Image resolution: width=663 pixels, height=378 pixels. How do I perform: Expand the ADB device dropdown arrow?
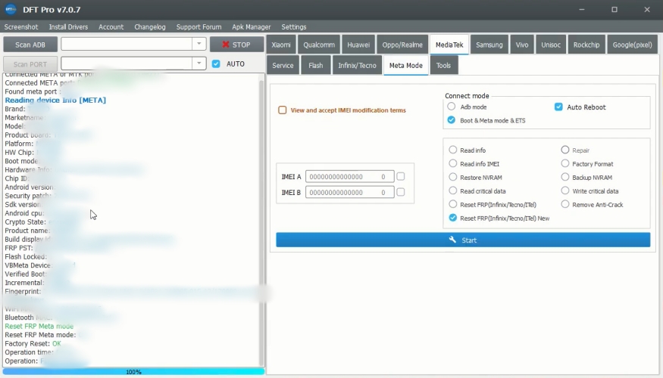199,43
